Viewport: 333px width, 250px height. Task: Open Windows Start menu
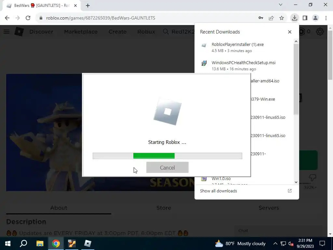tap(8, 243)
